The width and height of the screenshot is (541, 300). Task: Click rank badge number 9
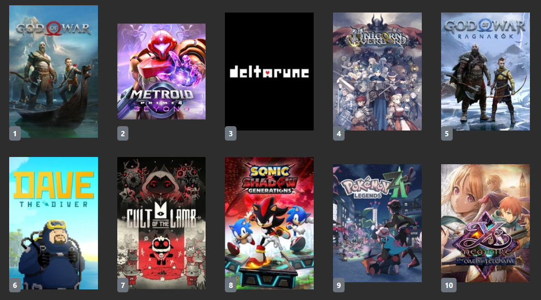click(338, 285)
